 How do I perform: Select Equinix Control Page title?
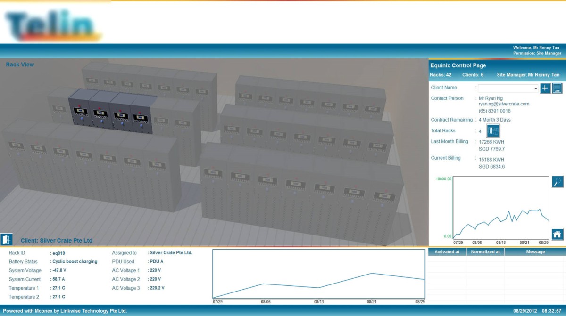point(458,65)
